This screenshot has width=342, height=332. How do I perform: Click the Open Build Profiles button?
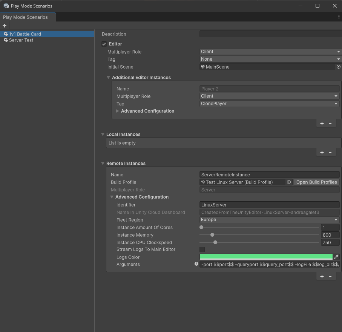[x=316, y=182]
